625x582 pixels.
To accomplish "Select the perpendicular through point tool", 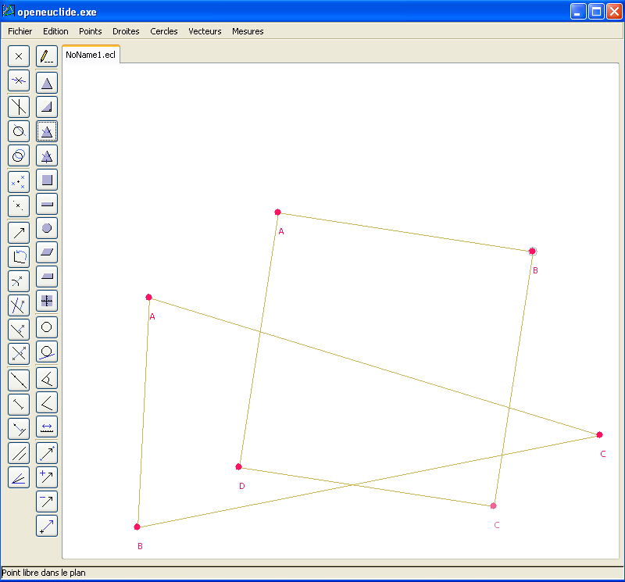I will [x=19, y=330].
